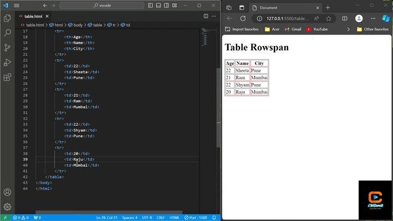Open the Edge workspaces icon
The width and height of the screenshot is (393, 221).
pyautogui.click(x=228, y=7)
